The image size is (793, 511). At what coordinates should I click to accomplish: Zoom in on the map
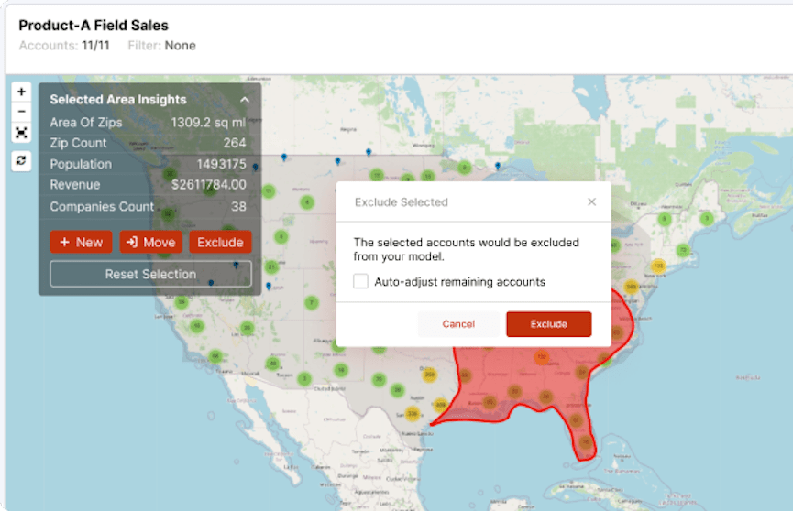coord(21,92)
